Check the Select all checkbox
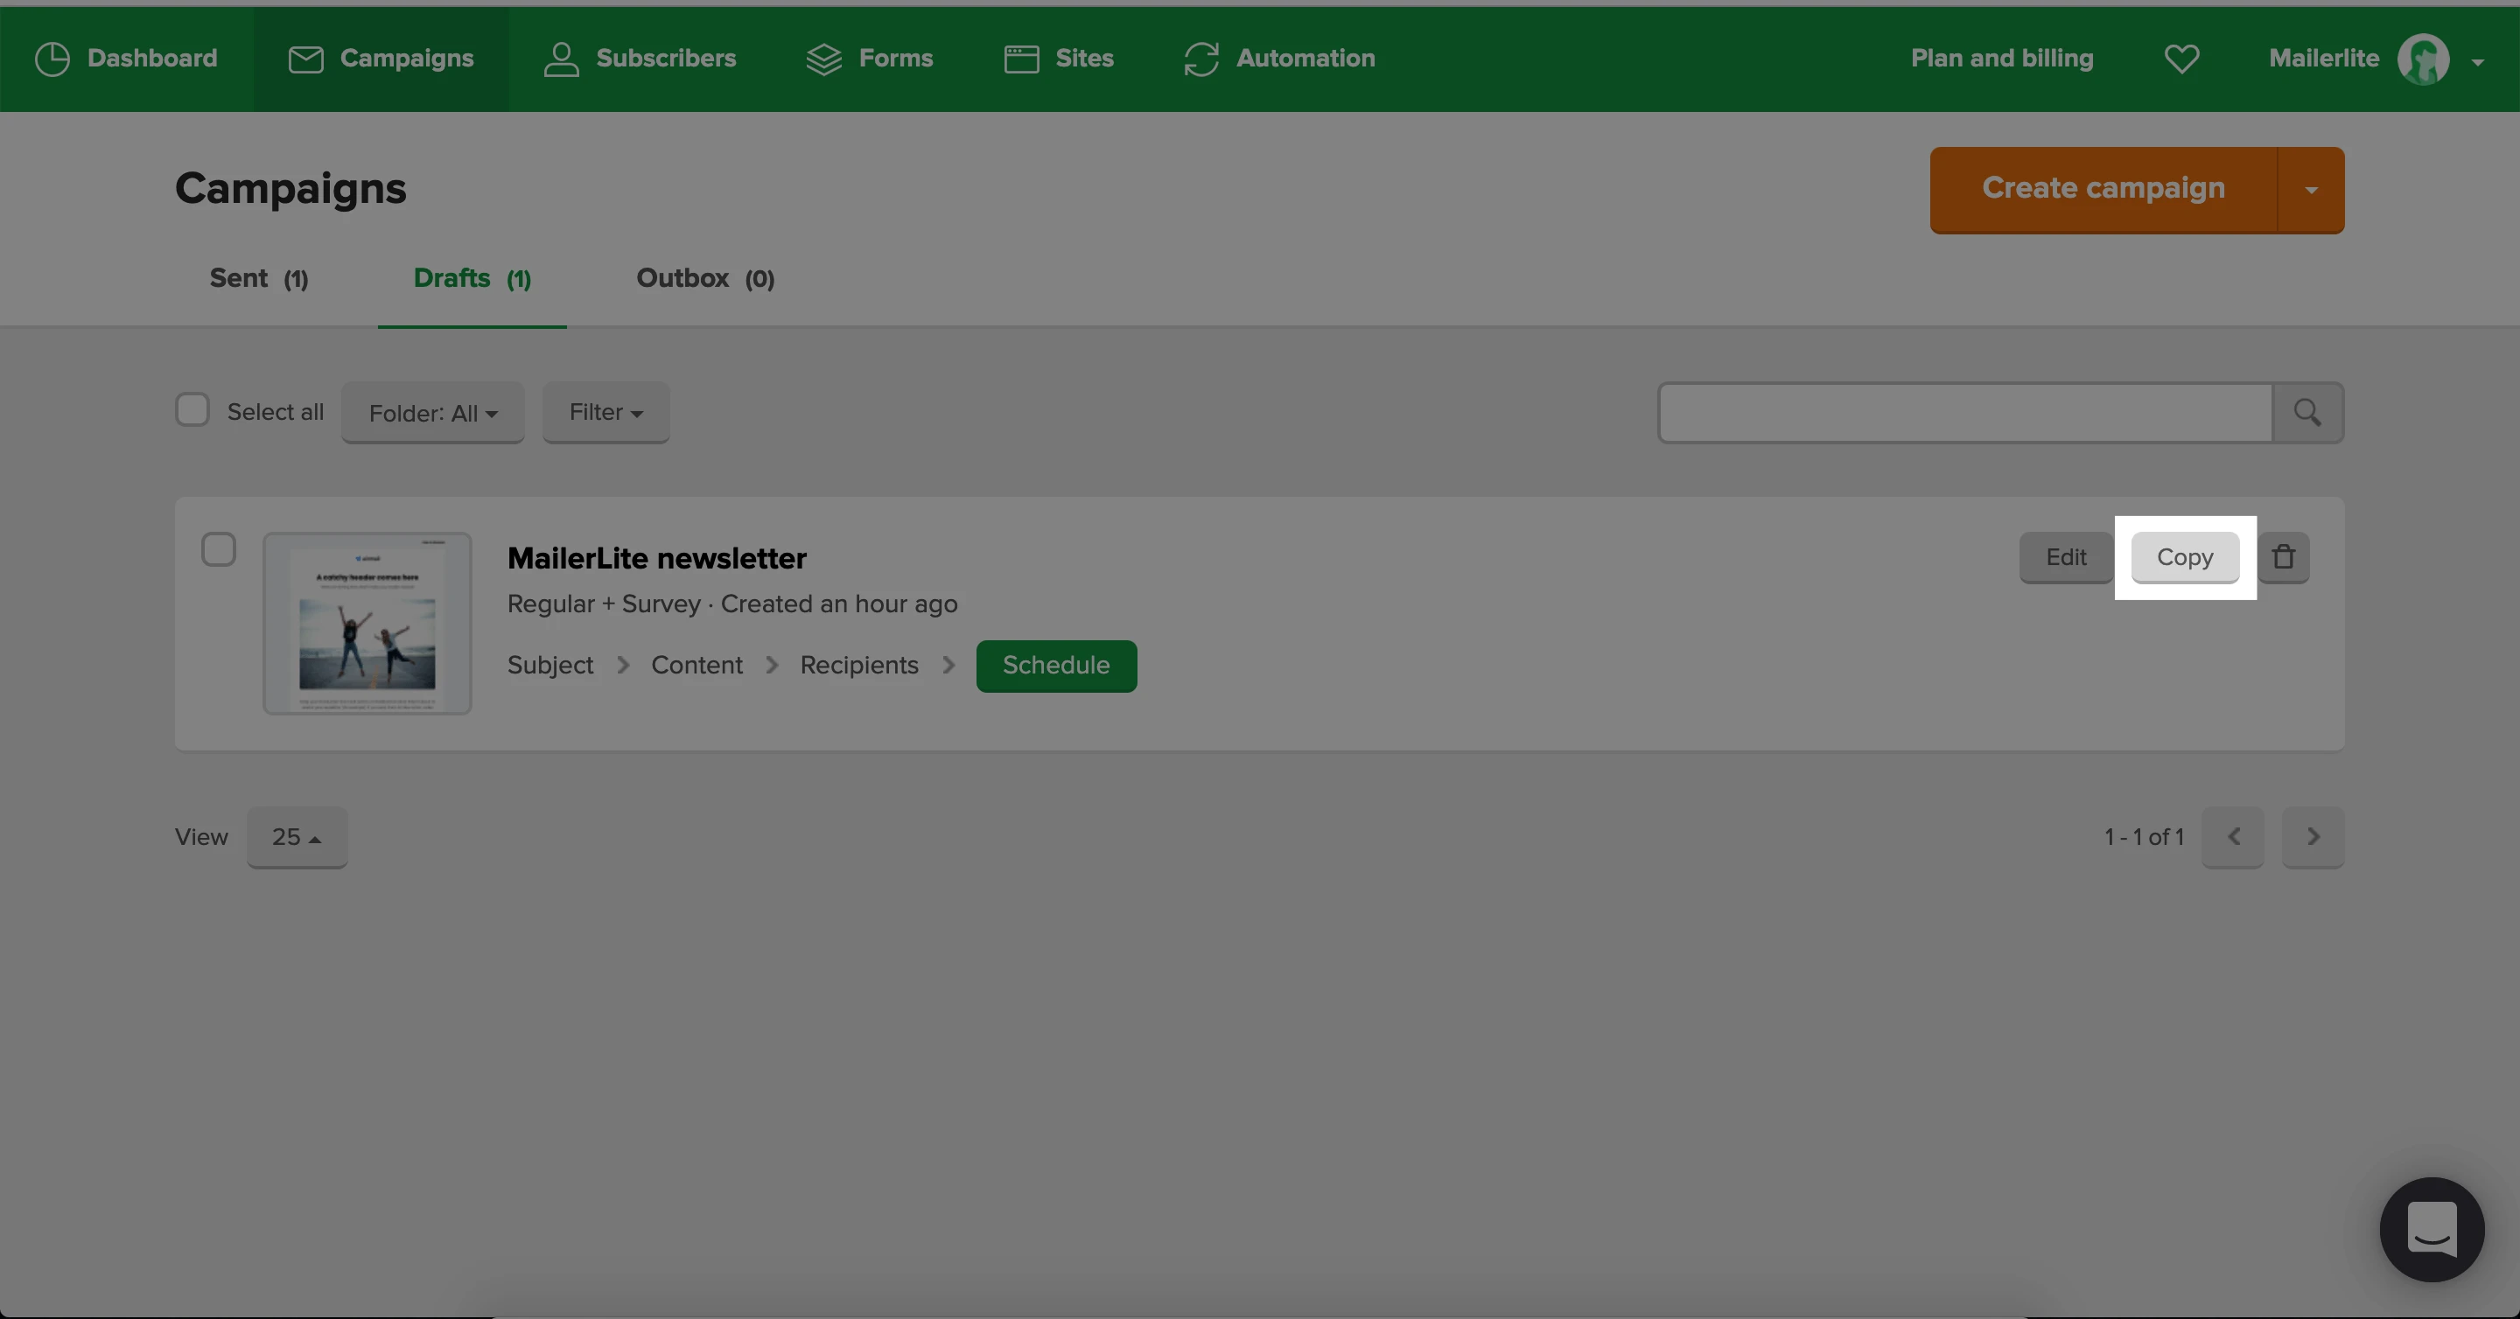Image resolution: width=2520 pixels, height=1319 pixels. coord(192,409)
